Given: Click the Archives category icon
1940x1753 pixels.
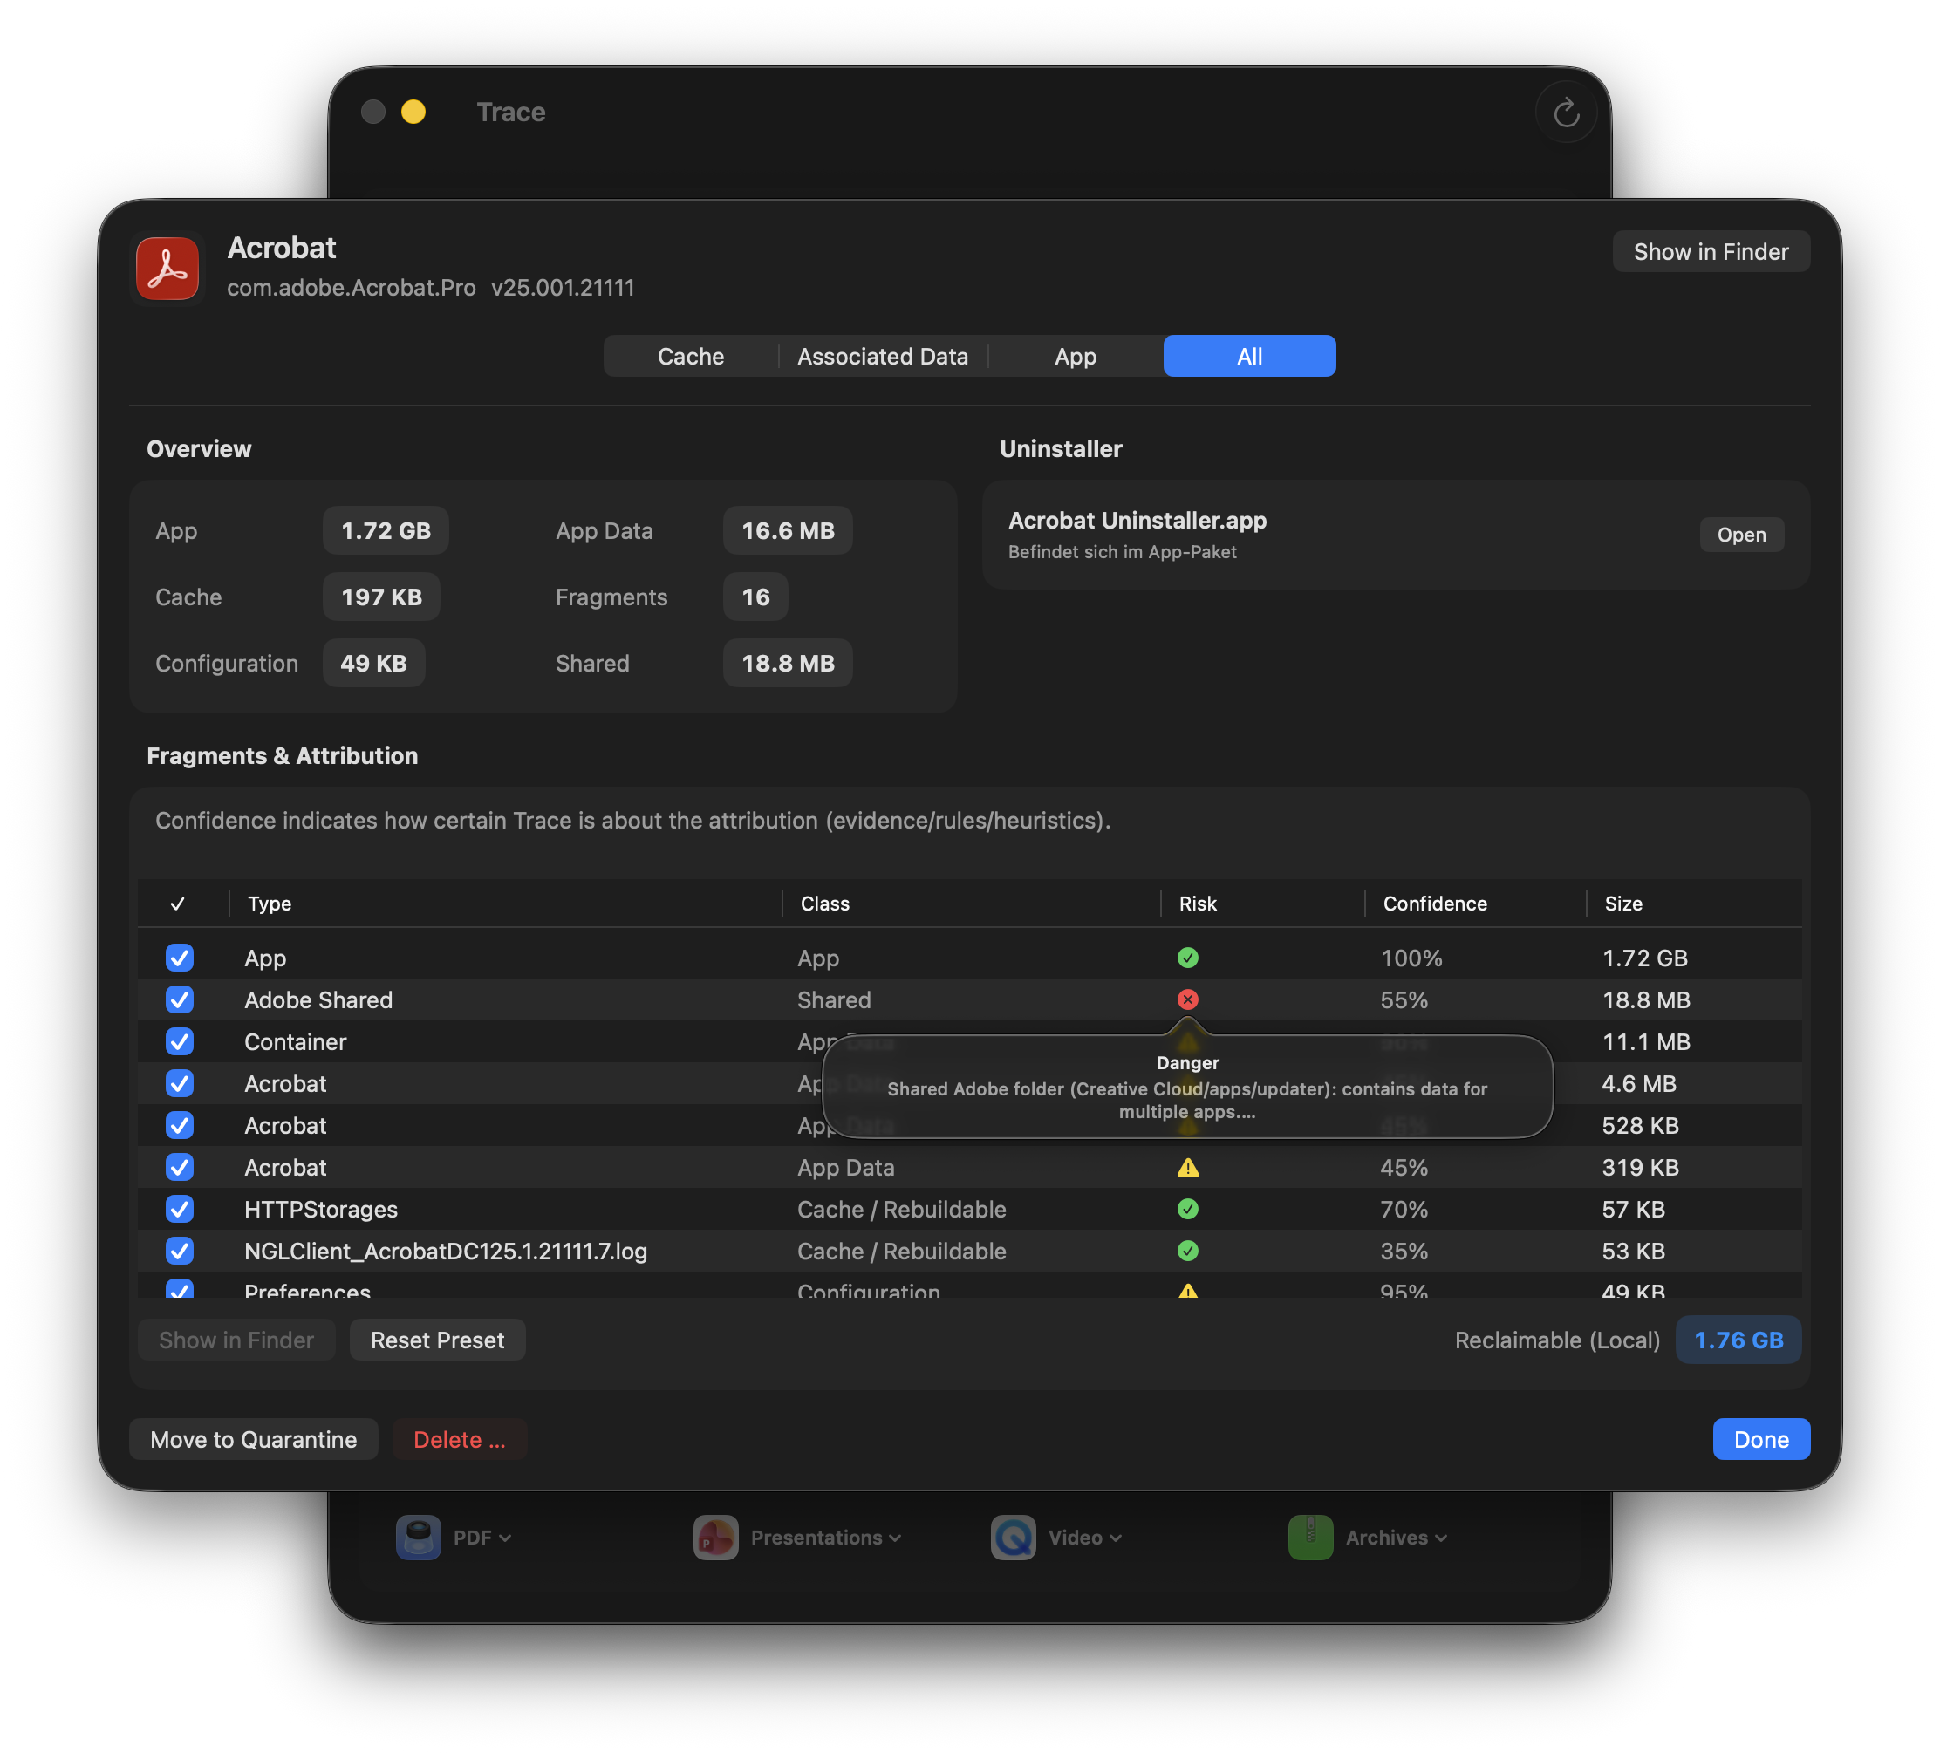Looking at the screenshot, I should coord(1311,1537).
